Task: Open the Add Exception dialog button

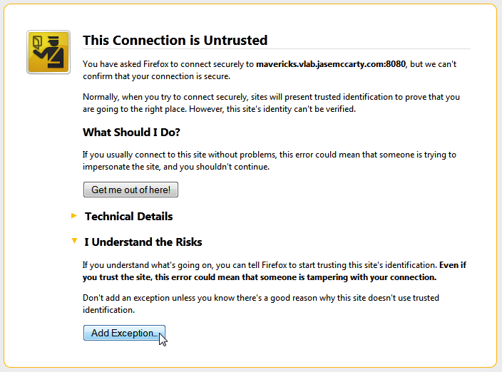Action: click(x=124, y=333)
